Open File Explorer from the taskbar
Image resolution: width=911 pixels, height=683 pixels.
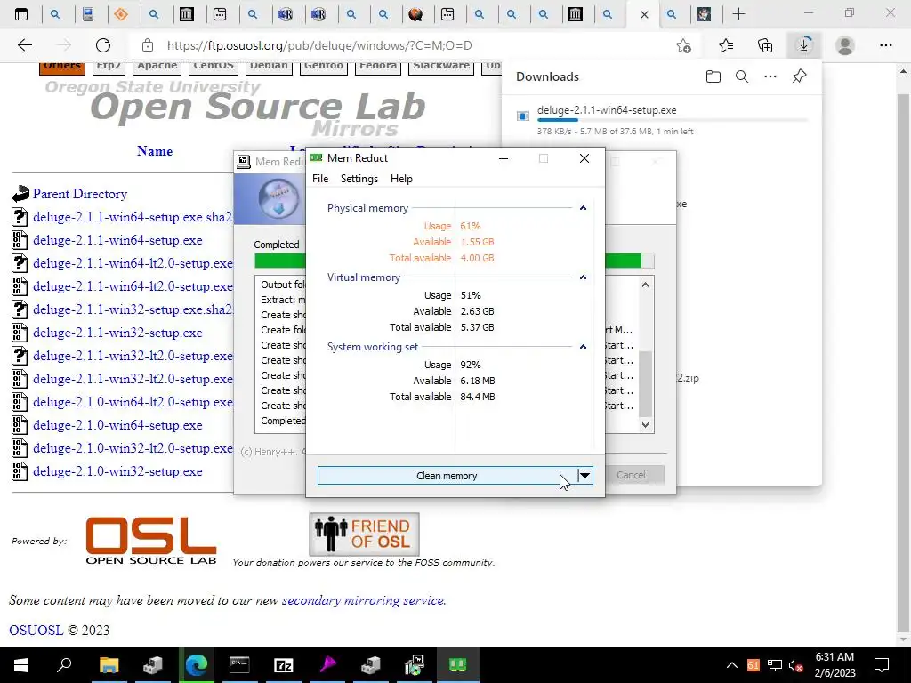(109, 665)
